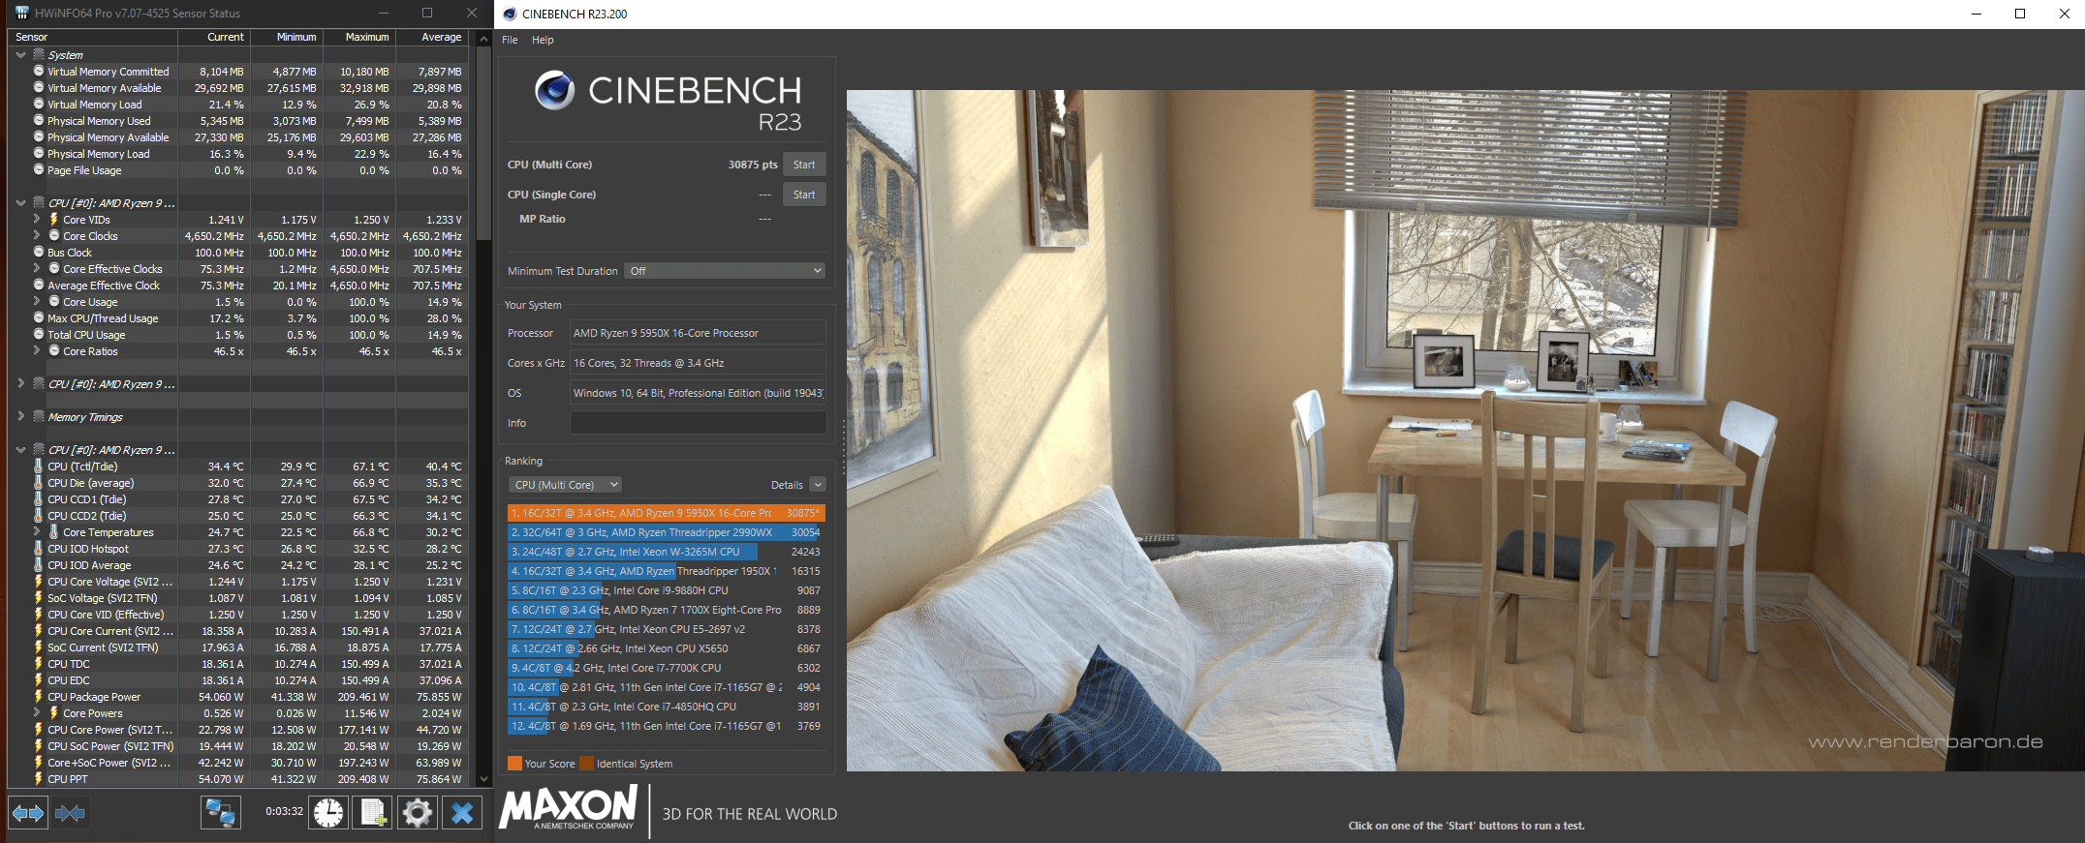
Task: Click the Maximum column header
Action: 359,37
